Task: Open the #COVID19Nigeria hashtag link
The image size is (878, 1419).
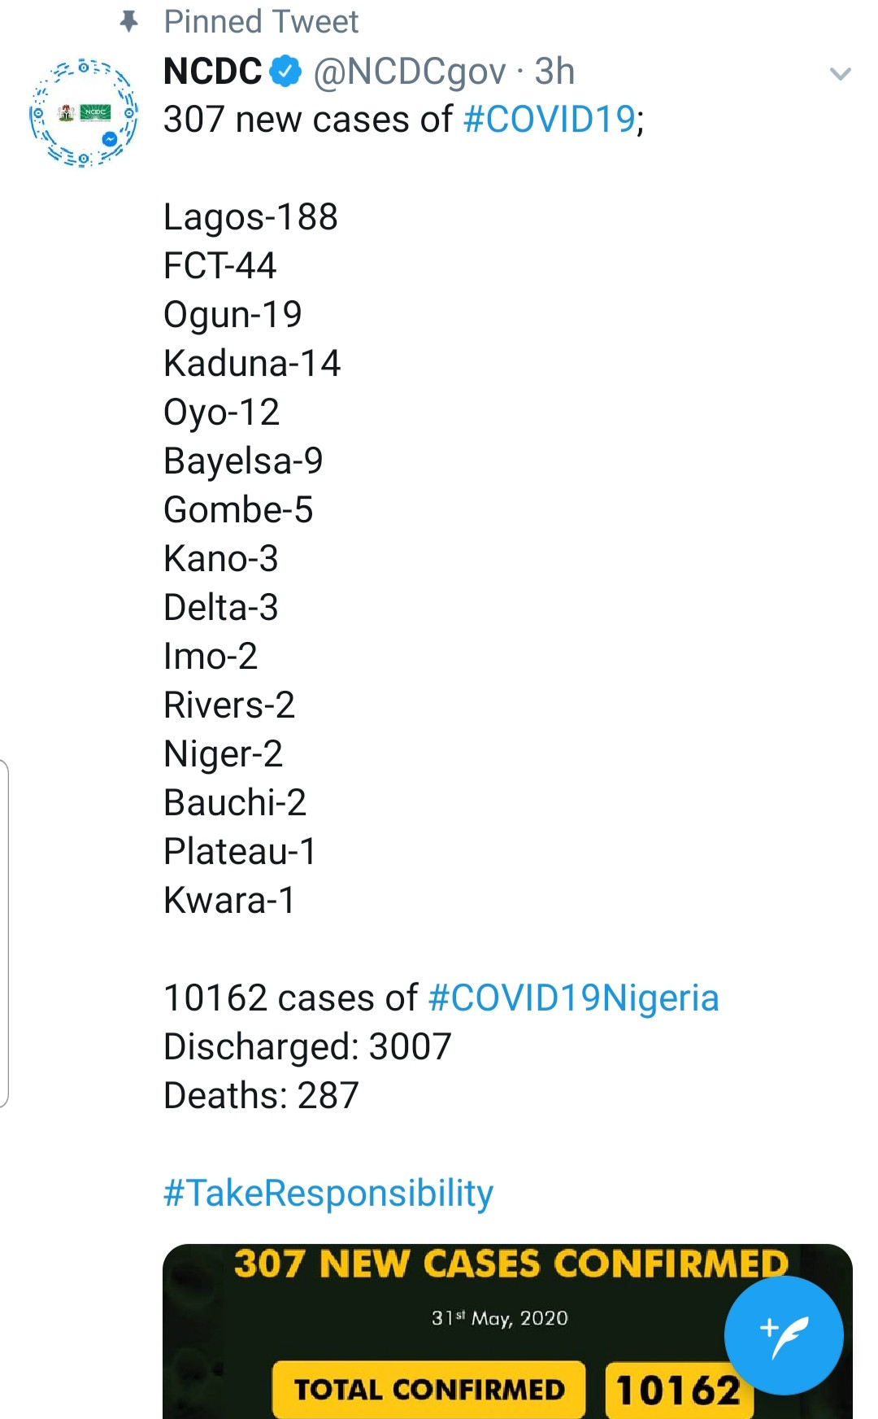Action: click(573, 998)
